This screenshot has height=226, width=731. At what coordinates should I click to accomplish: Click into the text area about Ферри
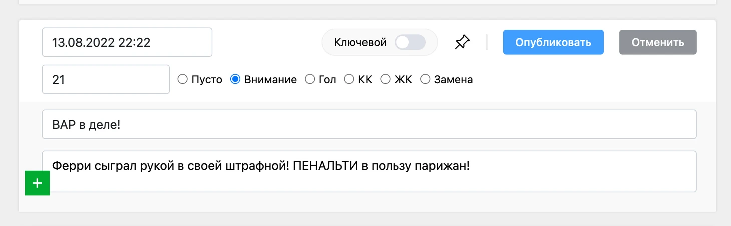coord(370,171)
